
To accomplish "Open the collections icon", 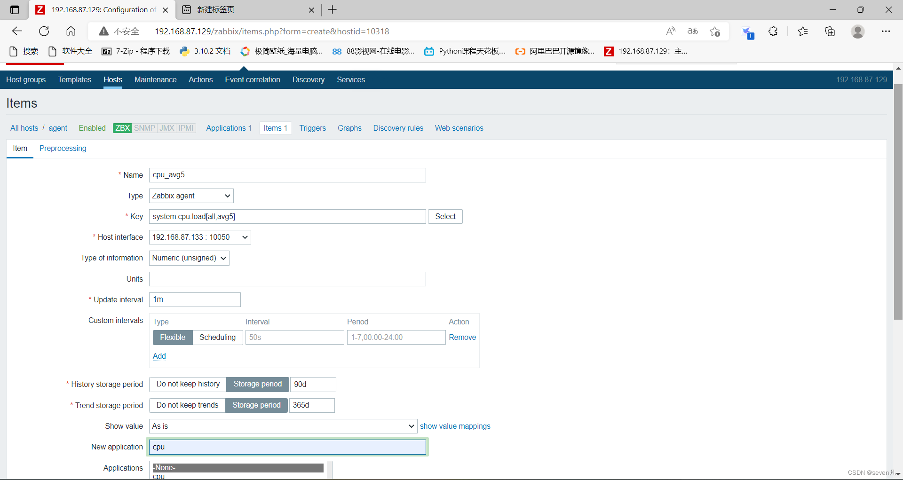I will coord(830,31).
